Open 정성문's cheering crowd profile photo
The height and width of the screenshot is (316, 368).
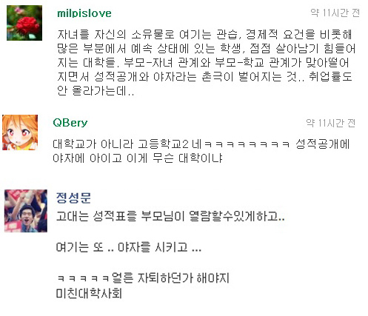tap(26, 211)
